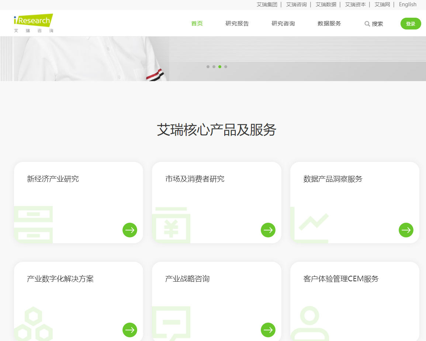Click the iResearch logo
The image size is (426, 341).
pos(34,23)
